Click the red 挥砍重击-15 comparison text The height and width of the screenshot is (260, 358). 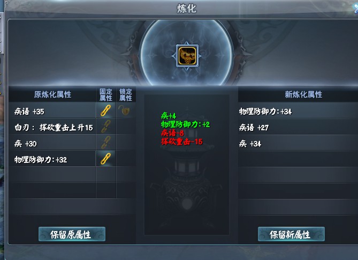point(182,142)
